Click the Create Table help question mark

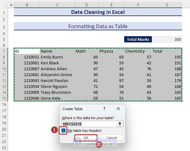[x=104, y=109]
